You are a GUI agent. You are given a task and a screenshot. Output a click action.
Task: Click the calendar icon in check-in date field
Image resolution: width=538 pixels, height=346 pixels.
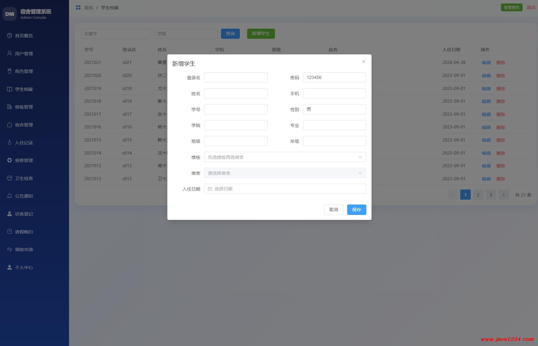[x=210, y=189]
